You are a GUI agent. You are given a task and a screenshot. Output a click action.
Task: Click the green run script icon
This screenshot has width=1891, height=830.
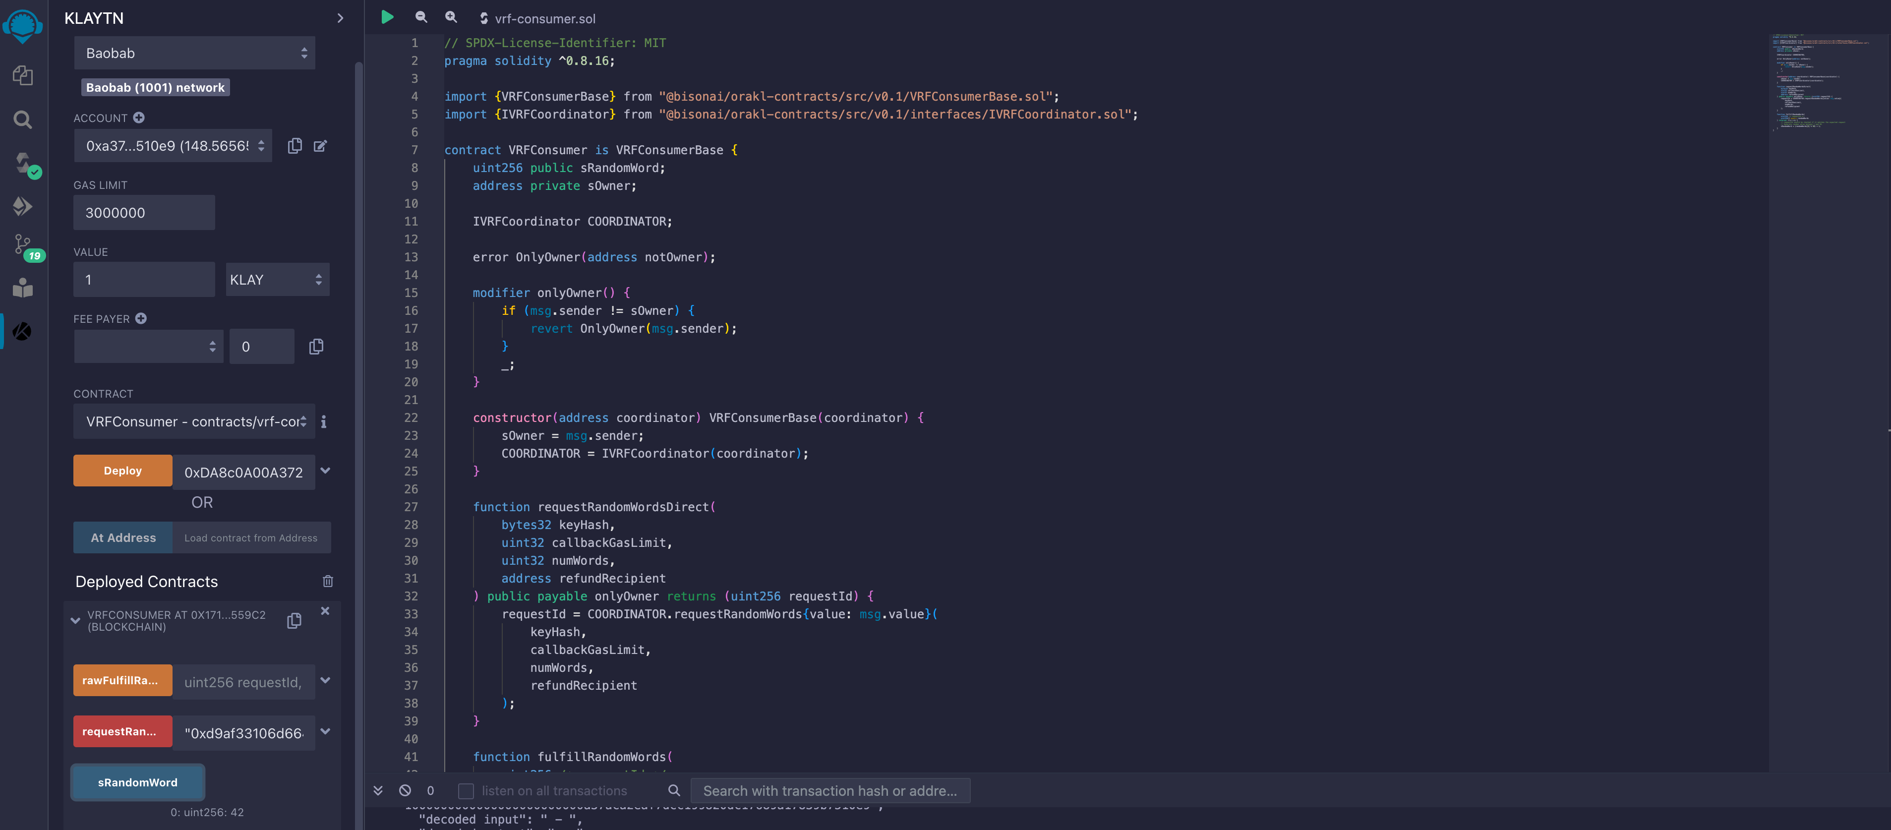[387, 18]
